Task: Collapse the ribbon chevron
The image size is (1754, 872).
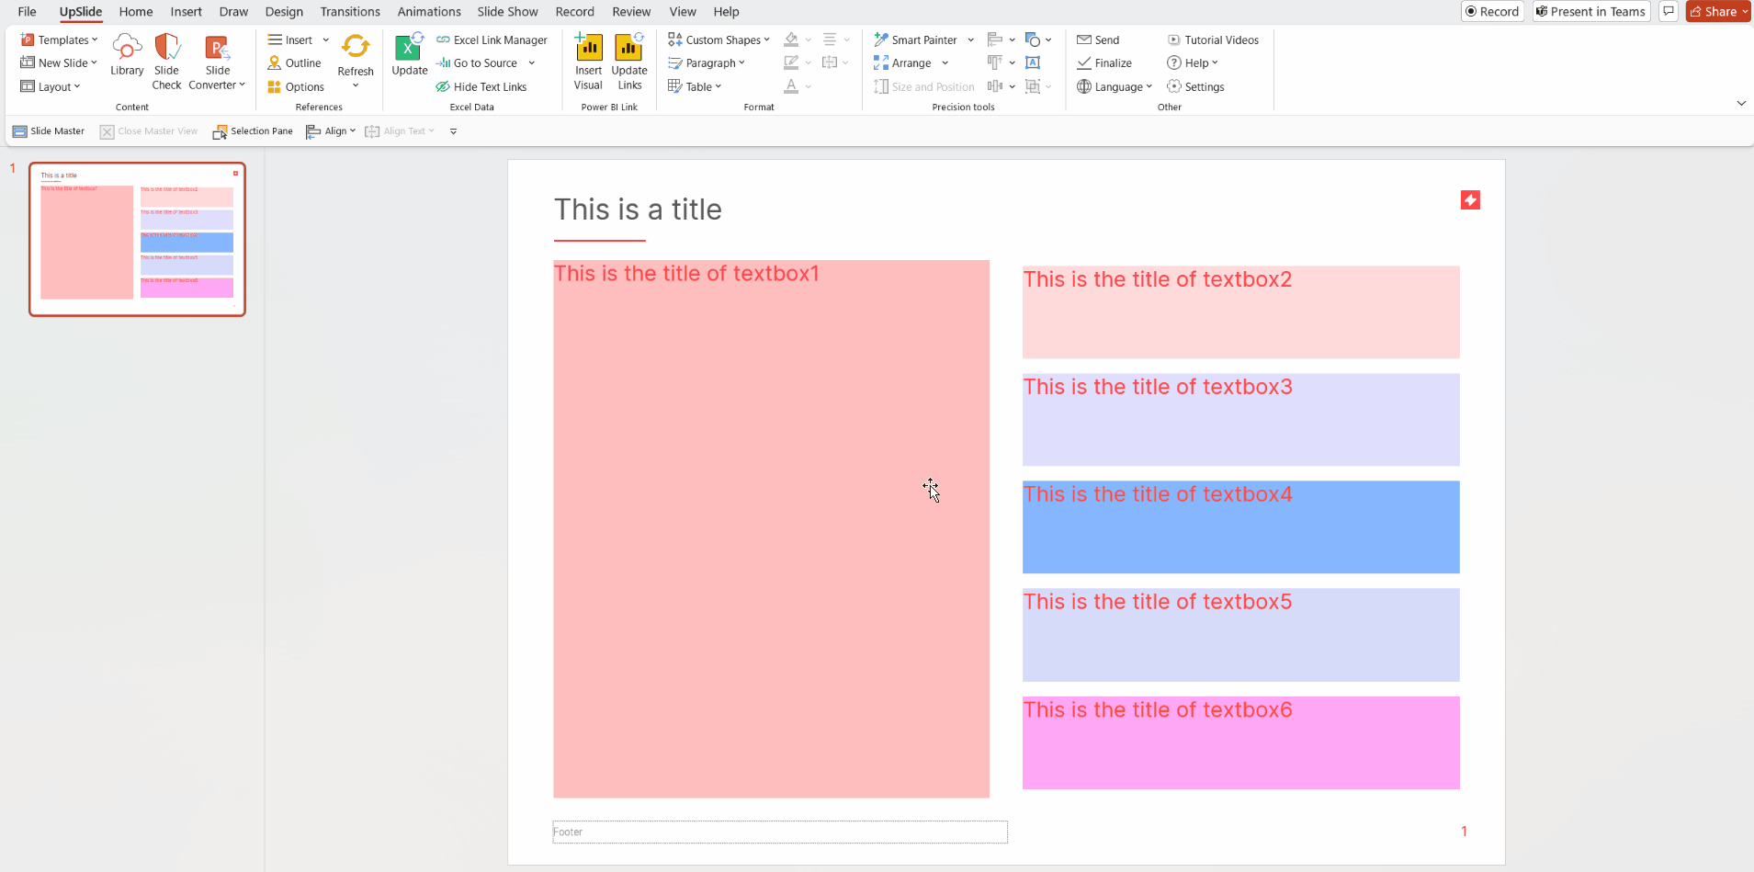Action: click(1741, 103)
